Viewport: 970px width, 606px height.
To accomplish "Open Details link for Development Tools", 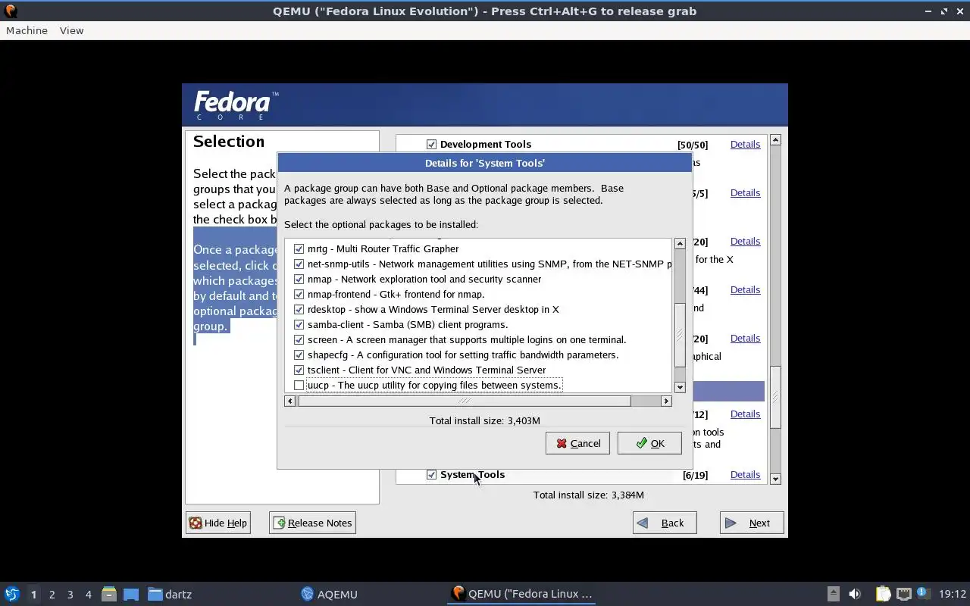I will pos(745,144).
